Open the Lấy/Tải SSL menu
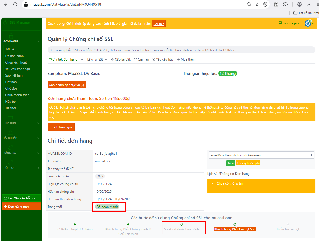 pos(97,59)
